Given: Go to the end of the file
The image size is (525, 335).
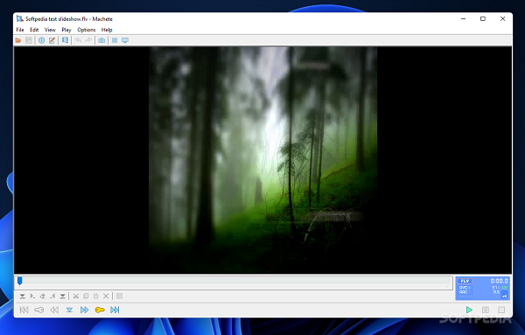Looking at the screenshot, I should pyautogui.click(x=115, y=310).
